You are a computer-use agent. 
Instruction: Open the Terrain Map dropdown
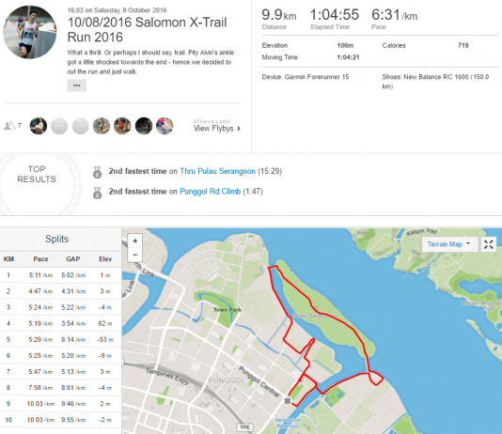coord(449,244)
